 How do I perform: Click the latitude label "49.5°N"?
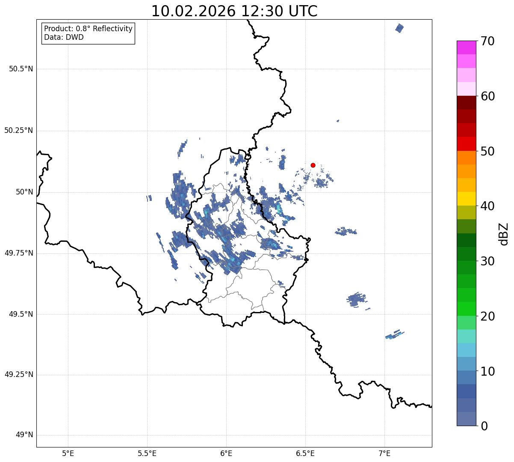(x=21, y=314)
